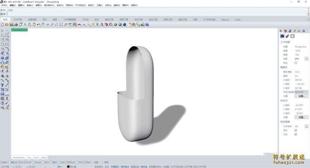Click the Cut scissors icon
This screenshot has width=310, height=168.
(25, 24)
